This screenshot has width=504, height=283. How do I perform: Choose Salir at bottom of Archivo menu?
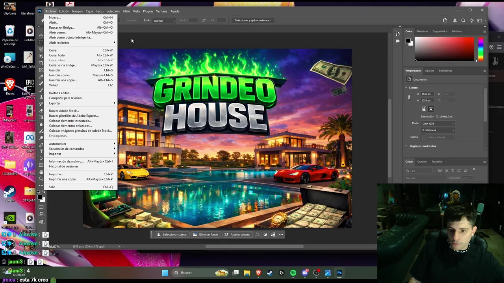pos(82,187)
